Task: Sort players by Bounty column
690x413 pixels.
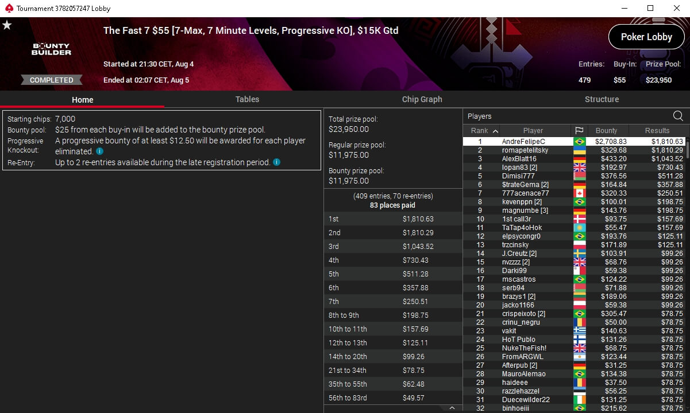Action: point(606,131)
